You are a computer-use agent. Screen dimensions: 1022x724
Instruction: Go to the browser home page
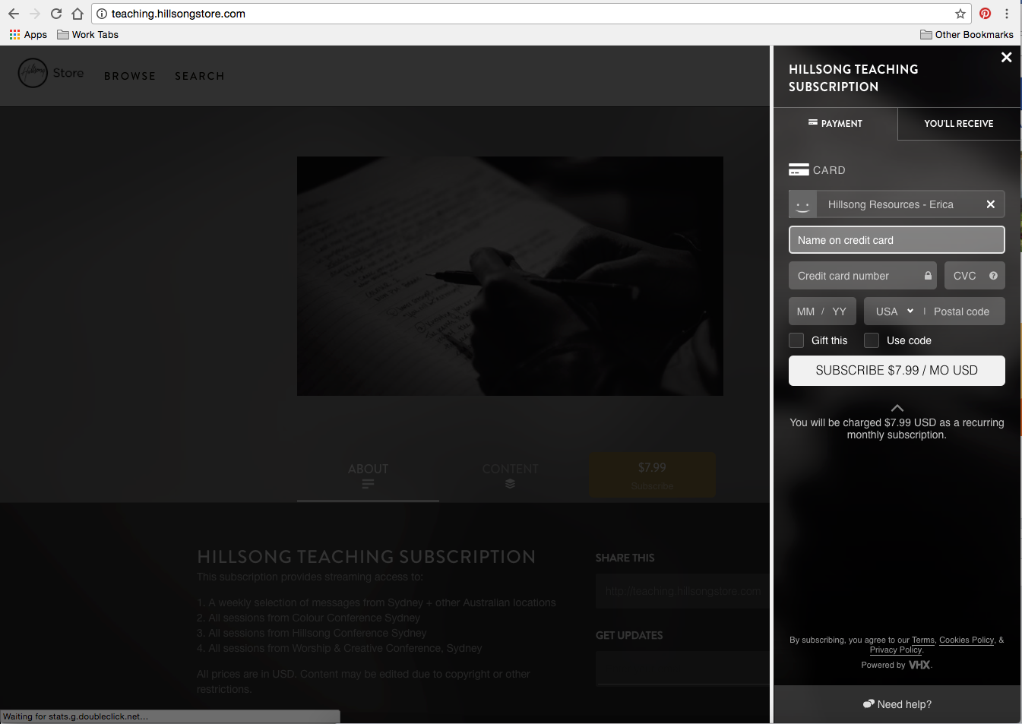[78, 14]
